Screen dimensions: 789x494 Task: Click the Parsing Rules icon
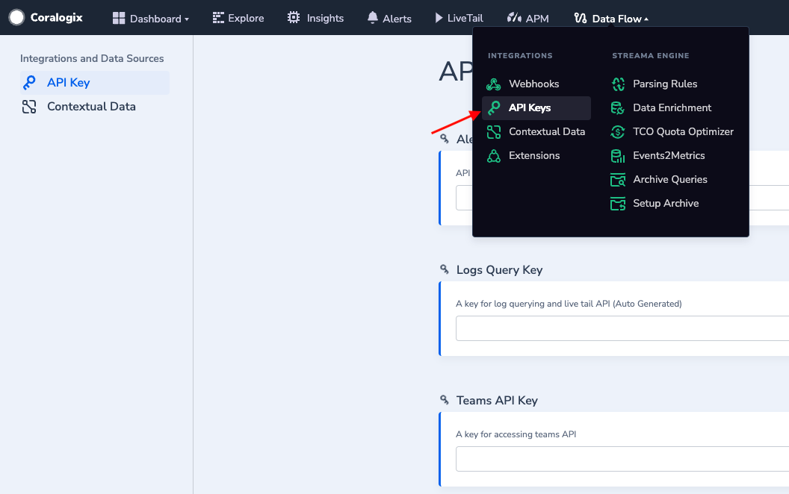(x=618, y=84)
